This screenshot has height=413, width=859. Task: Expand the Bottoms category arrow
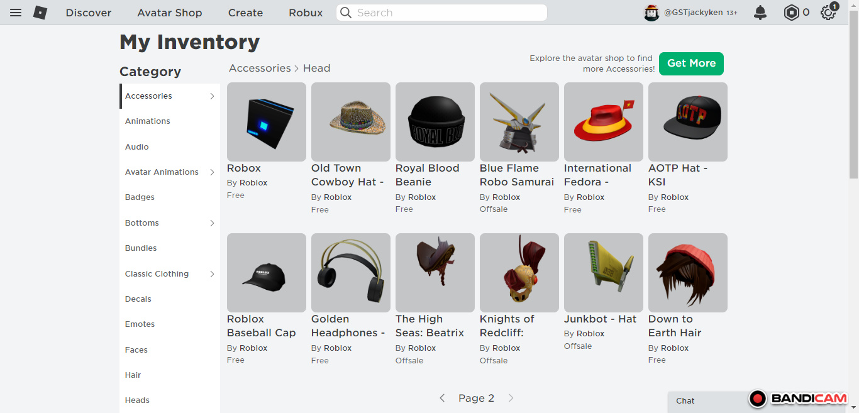(212, 223)
